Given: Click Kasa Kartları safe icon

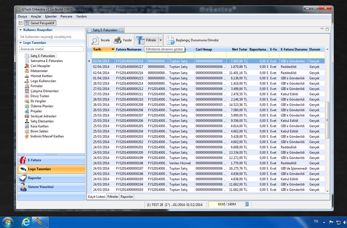Looking at the screenshot, I should (27, 126).
